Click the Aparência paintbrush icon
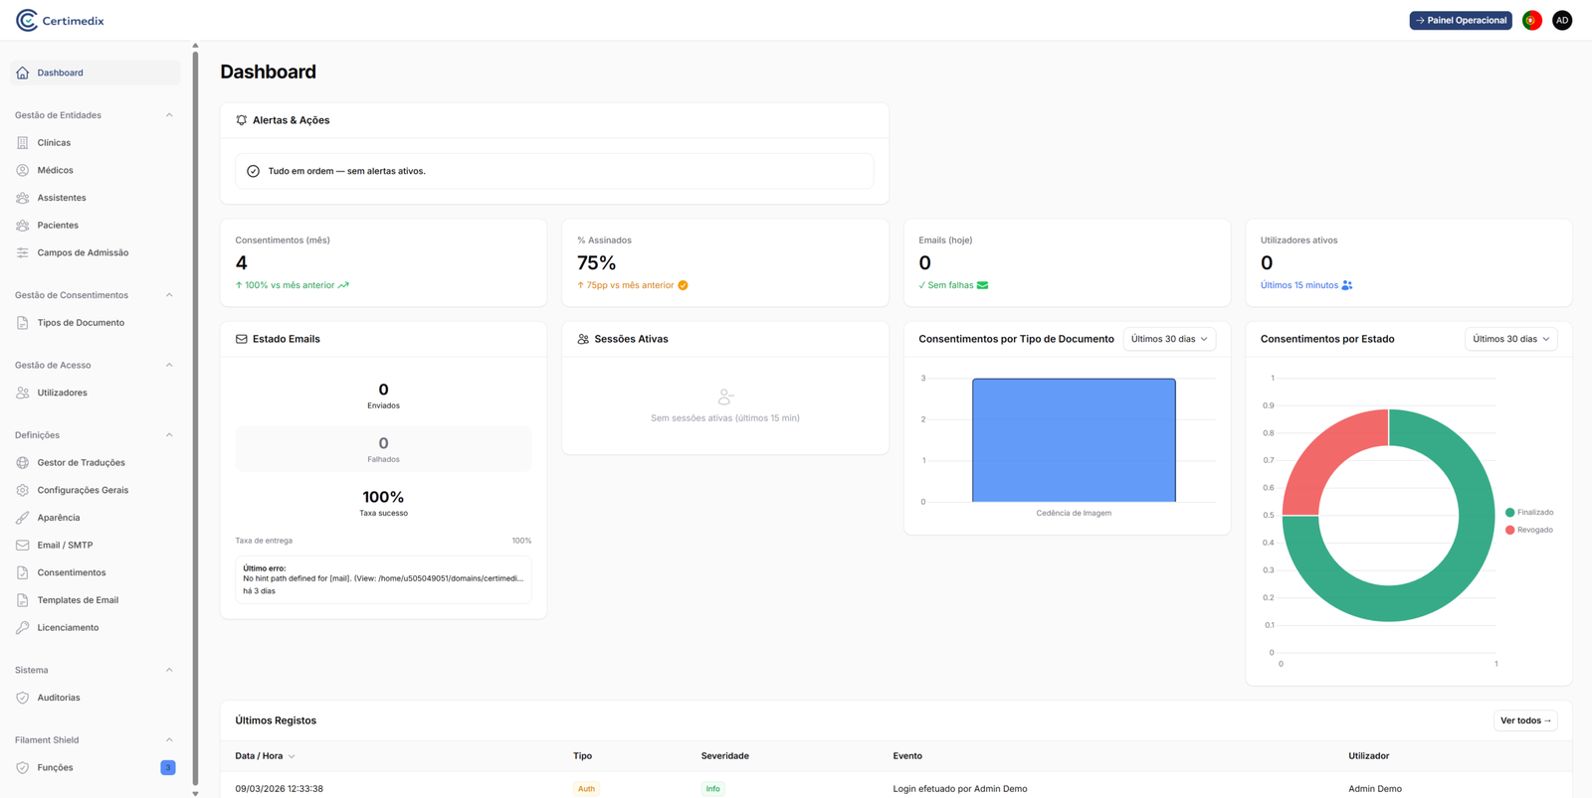1592x798 pixels. pyautogui.click(x=23, y=518)
